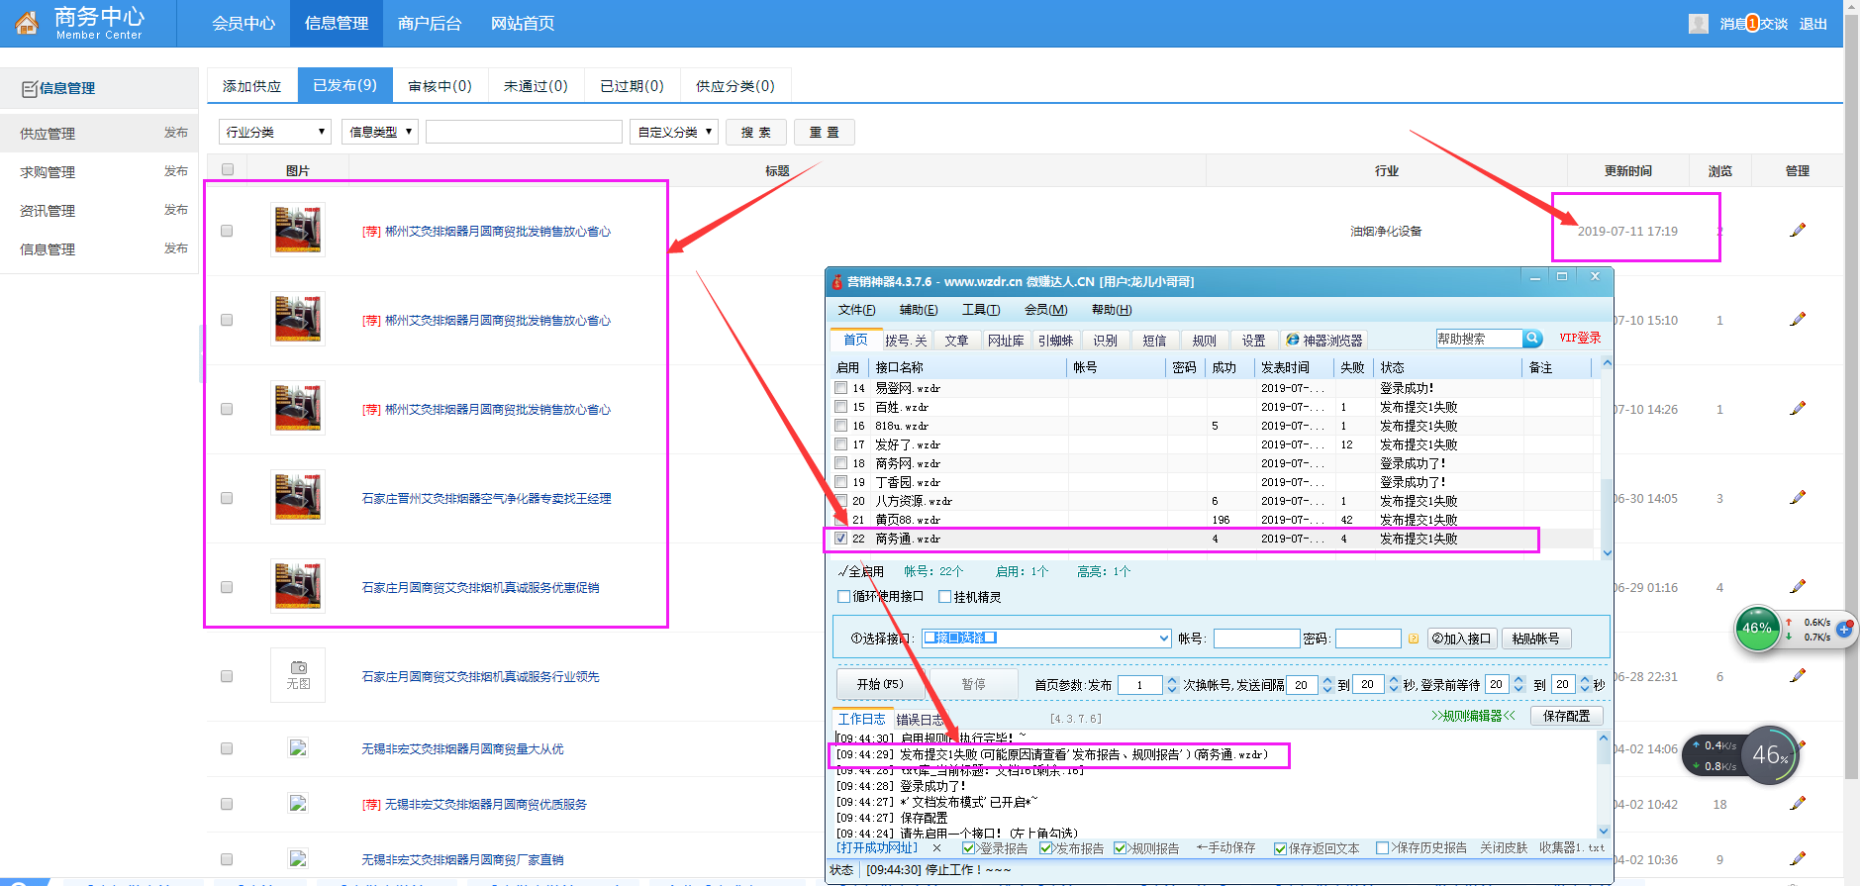Click the help search magnifier in 营销神器
The height and width of the screenshot is (886, 1860).
click(1532, 339)
